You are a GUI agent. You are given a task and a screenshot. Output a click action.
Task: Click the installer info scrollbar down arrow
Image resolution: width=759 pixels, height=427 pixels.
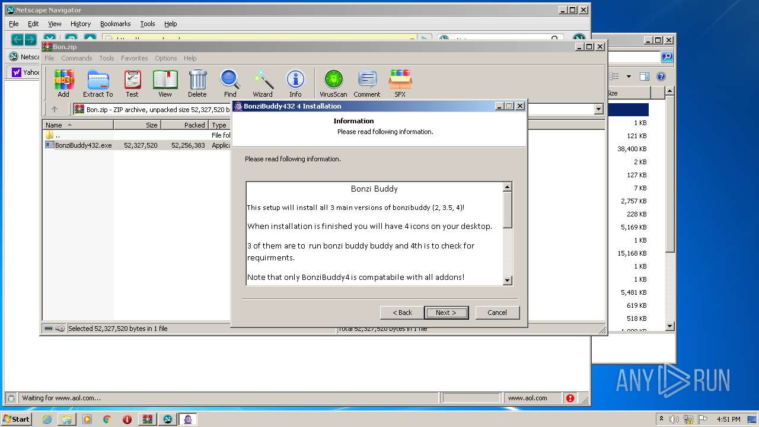pos(507,281)
